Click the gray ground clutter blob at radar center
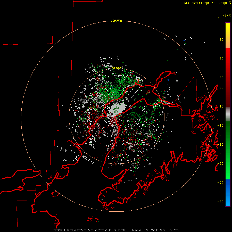Viewport: 232px width, 232px height. coord(117,110)
